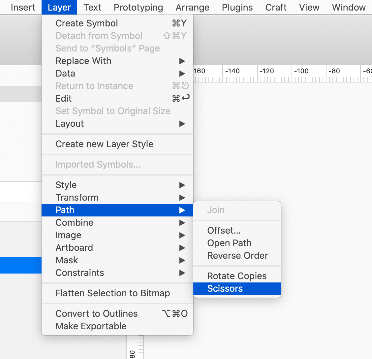Open the Prototyping menu
Viewport: 372px width, 359px height.
[x=138, y=7]
